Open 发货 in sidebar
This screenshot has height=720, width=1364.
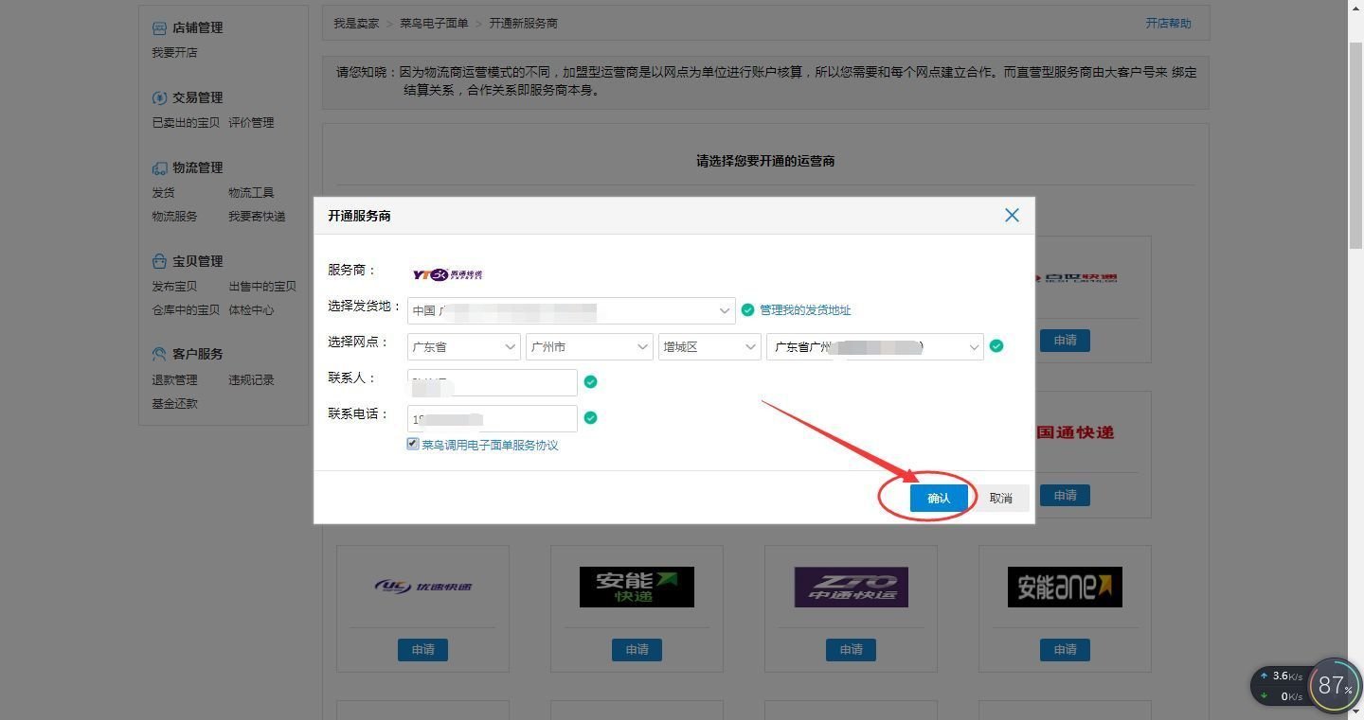pyautogui.click(x=163, y=193)
